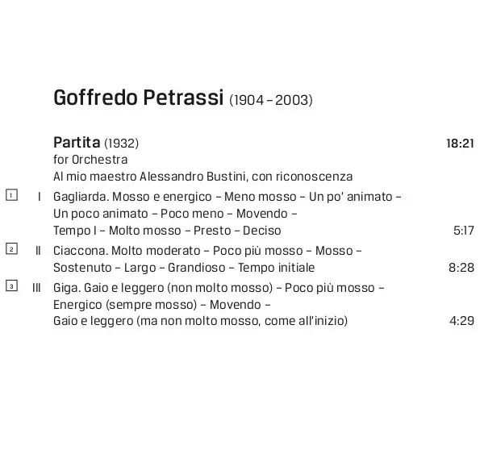The image size is (484, 458).
Task: Click the track 1 number box
Action: (11, 195)
